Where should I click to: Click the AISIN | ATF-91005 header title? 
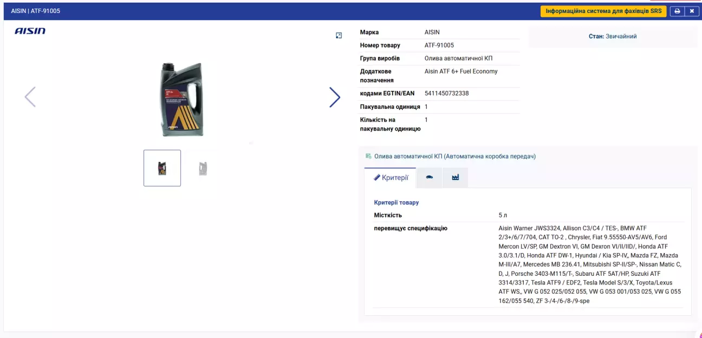pos(36,11)
